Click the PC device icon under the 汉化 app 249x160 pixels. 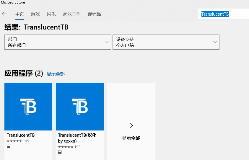tap(60, 152)
